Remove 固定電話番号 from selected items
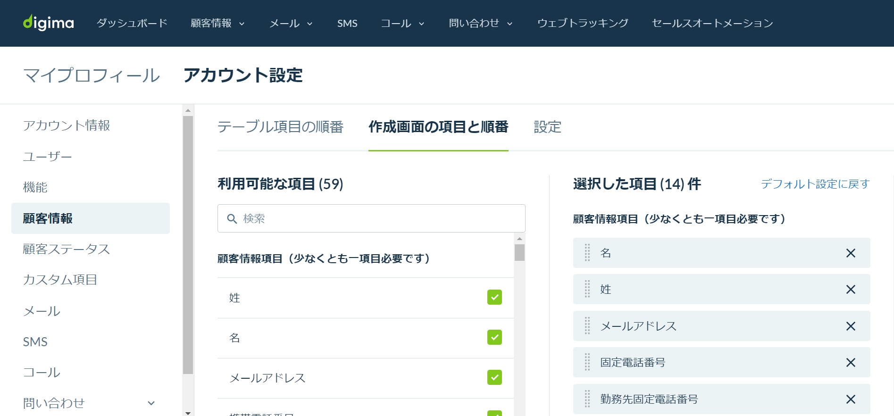 (851, 363)
